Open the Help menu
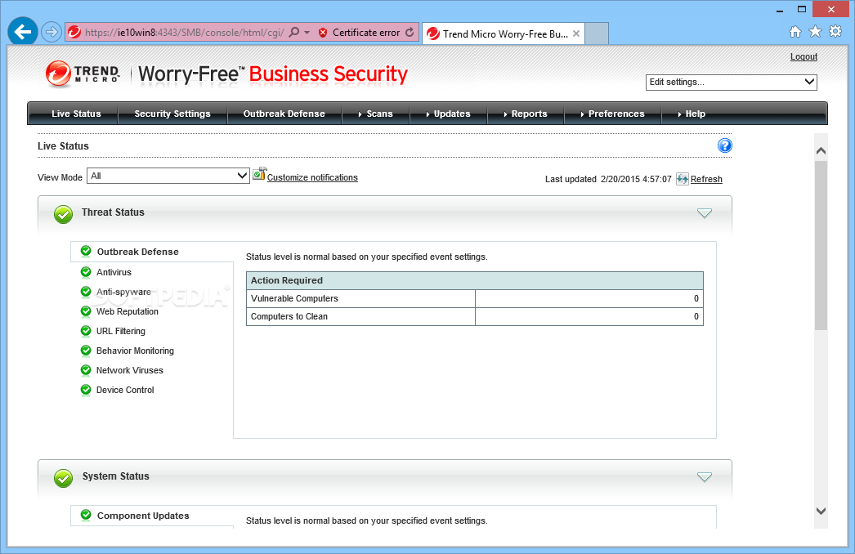The width and height of the screenshot is (855, 554). click(692, 114)
